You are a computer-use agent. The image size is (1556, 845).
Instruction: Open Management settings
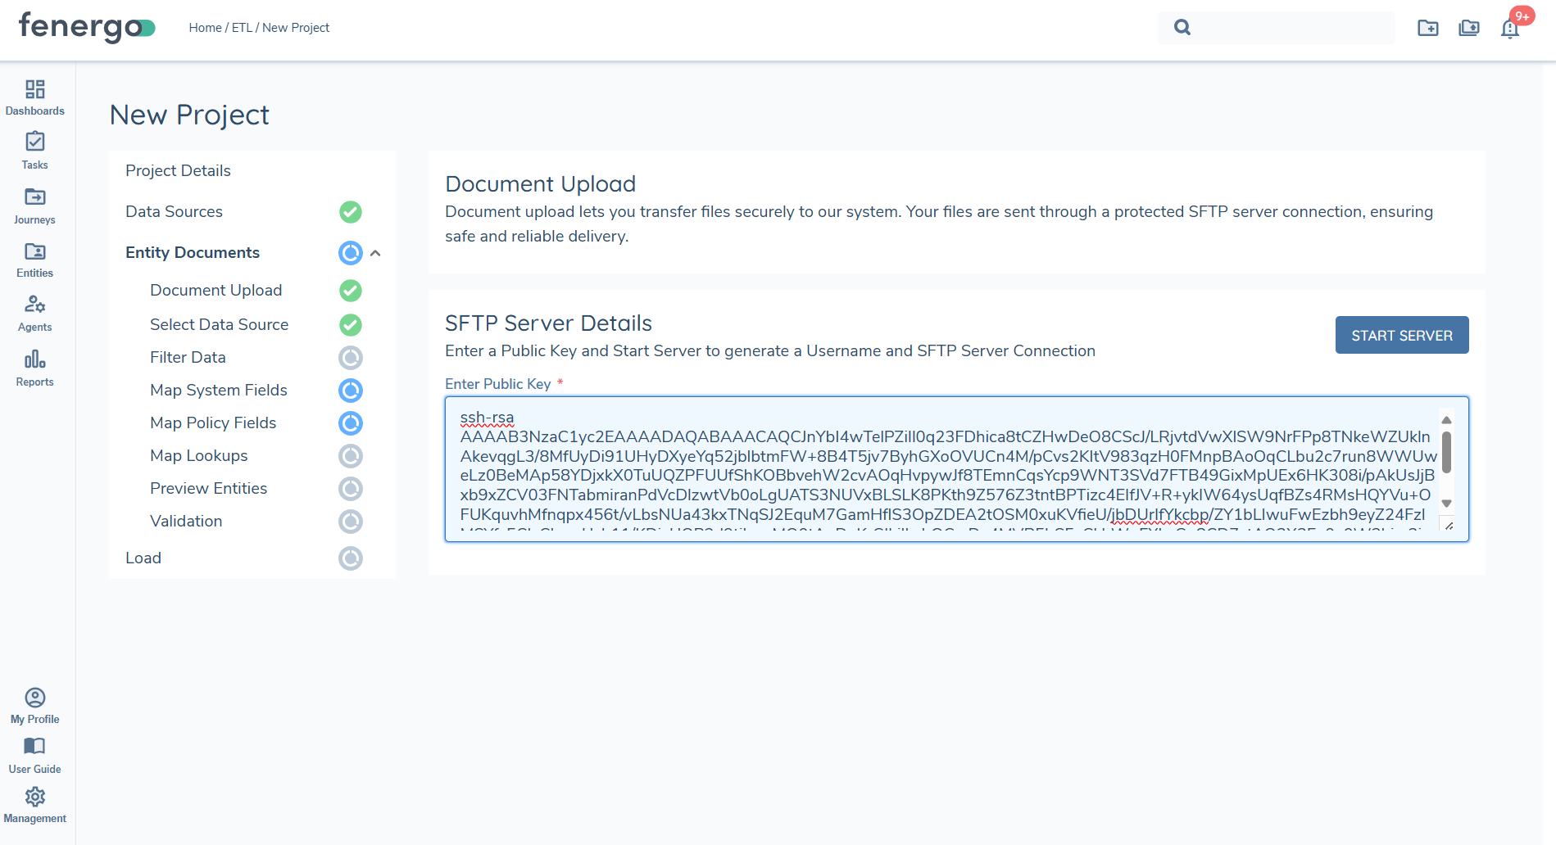[x=34, y=801]
